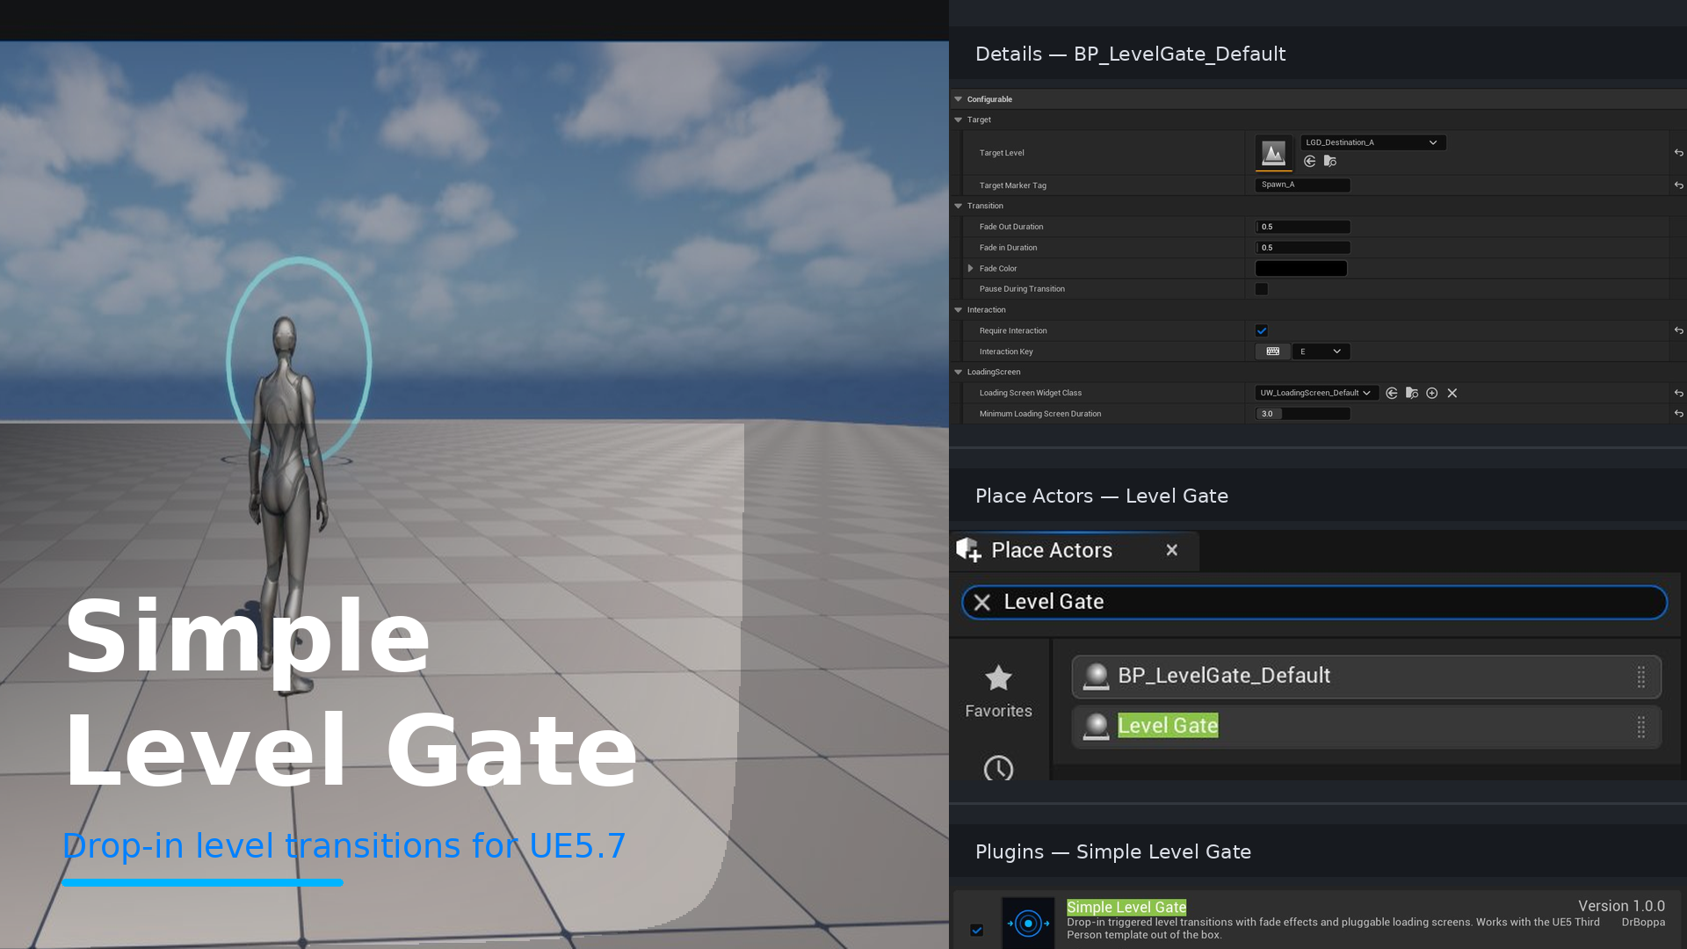Browse to Loading Screen Widget Class asset
Image resolution: width=1687 pixels, height=949 pixels.
click(1412, 393)
